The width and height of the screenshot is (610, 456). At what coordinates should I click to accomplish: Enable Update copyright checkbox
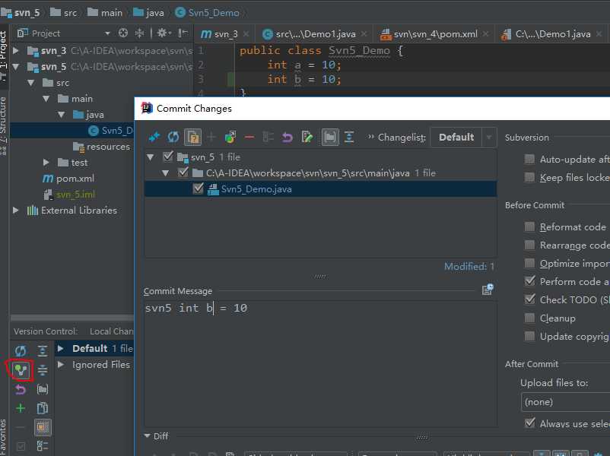tap(529, 336)
